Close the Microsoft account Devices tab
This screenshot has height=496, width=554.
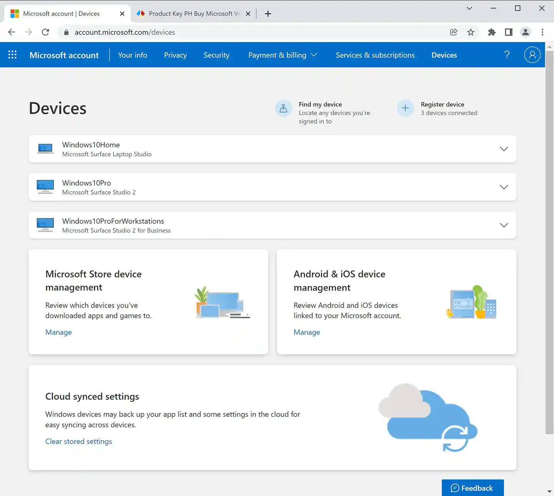122,14
